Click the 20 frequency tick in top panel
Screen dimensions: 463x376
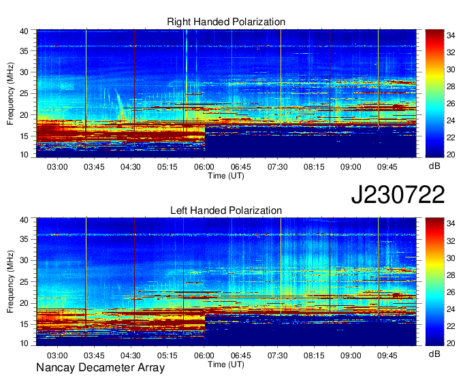pos(25,115)
